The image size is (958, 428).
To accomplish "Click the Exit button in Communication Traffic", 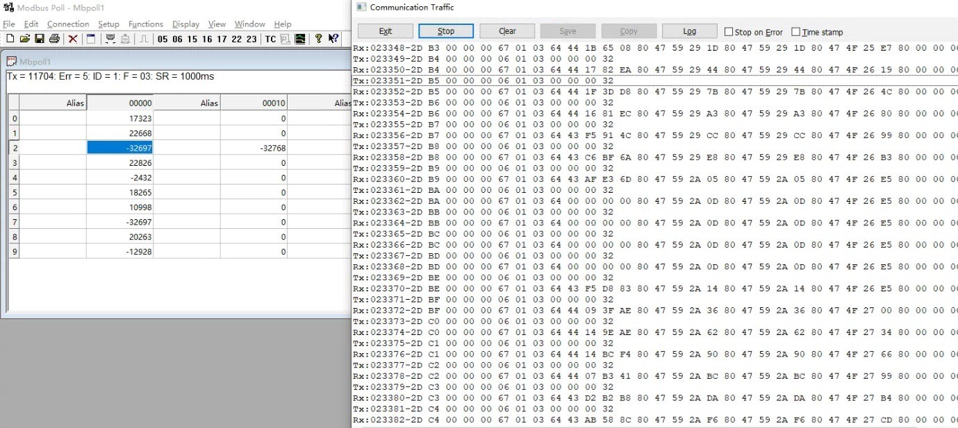I will coord(386,31).
